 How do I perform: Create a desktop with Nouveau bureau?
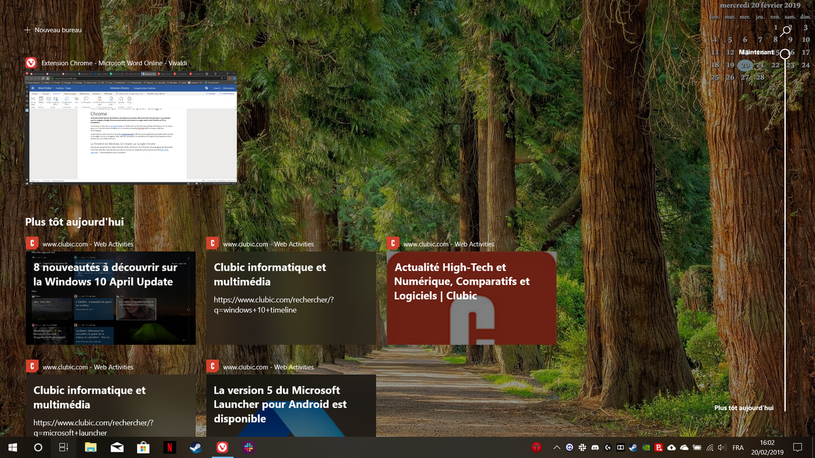coord(52,30)
